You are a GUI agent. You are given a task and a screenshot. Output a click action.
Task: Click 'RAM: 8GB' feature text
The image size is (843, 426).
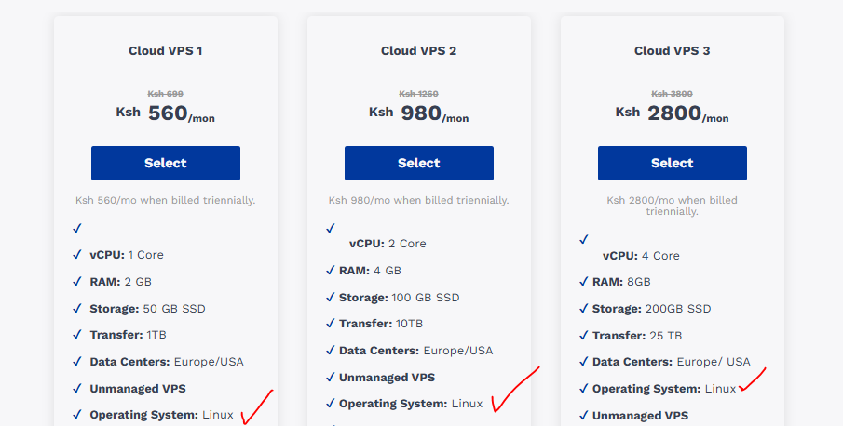[x=621, y=282]
